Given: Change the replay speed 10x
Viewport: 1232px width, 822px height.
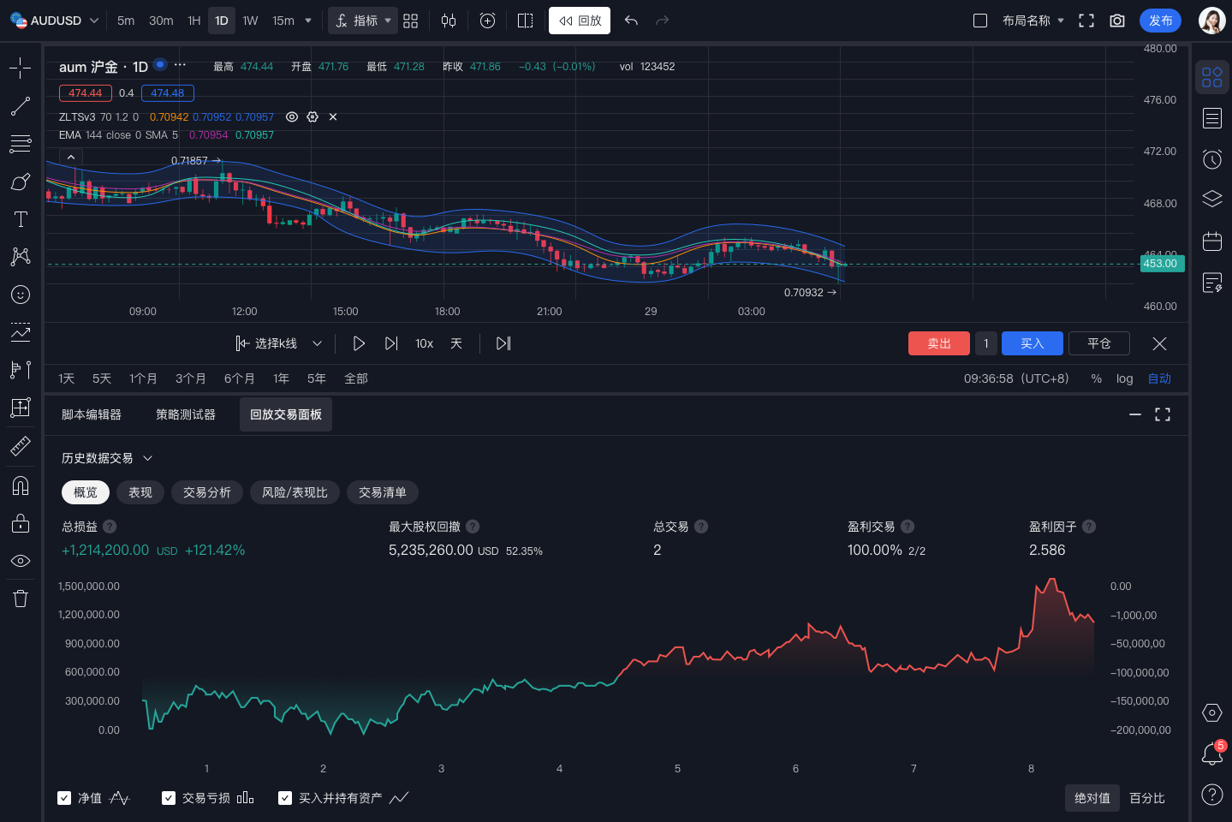Looking at the screenshot, I should tap(424, 343).
